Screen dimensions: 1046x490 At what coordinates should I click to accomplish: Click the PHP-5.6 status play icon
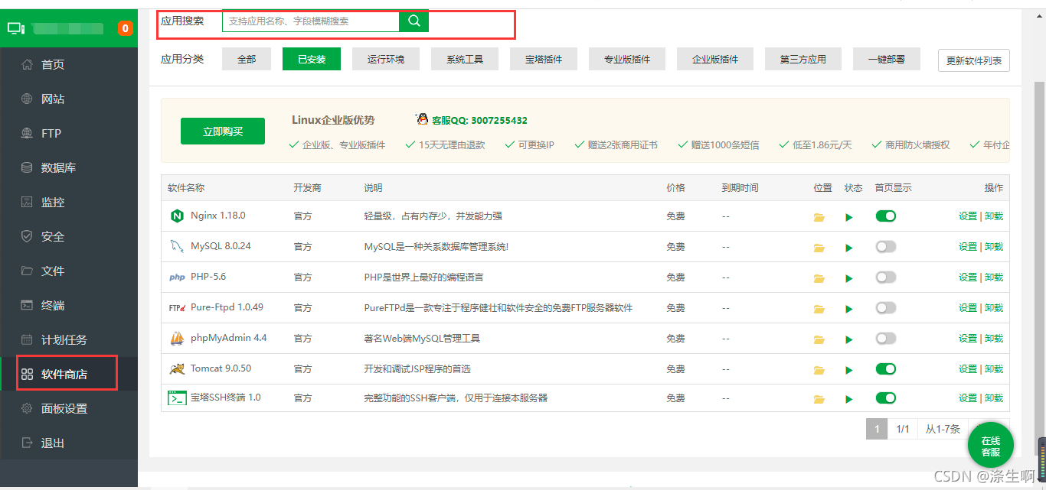[x=848, y=278]
